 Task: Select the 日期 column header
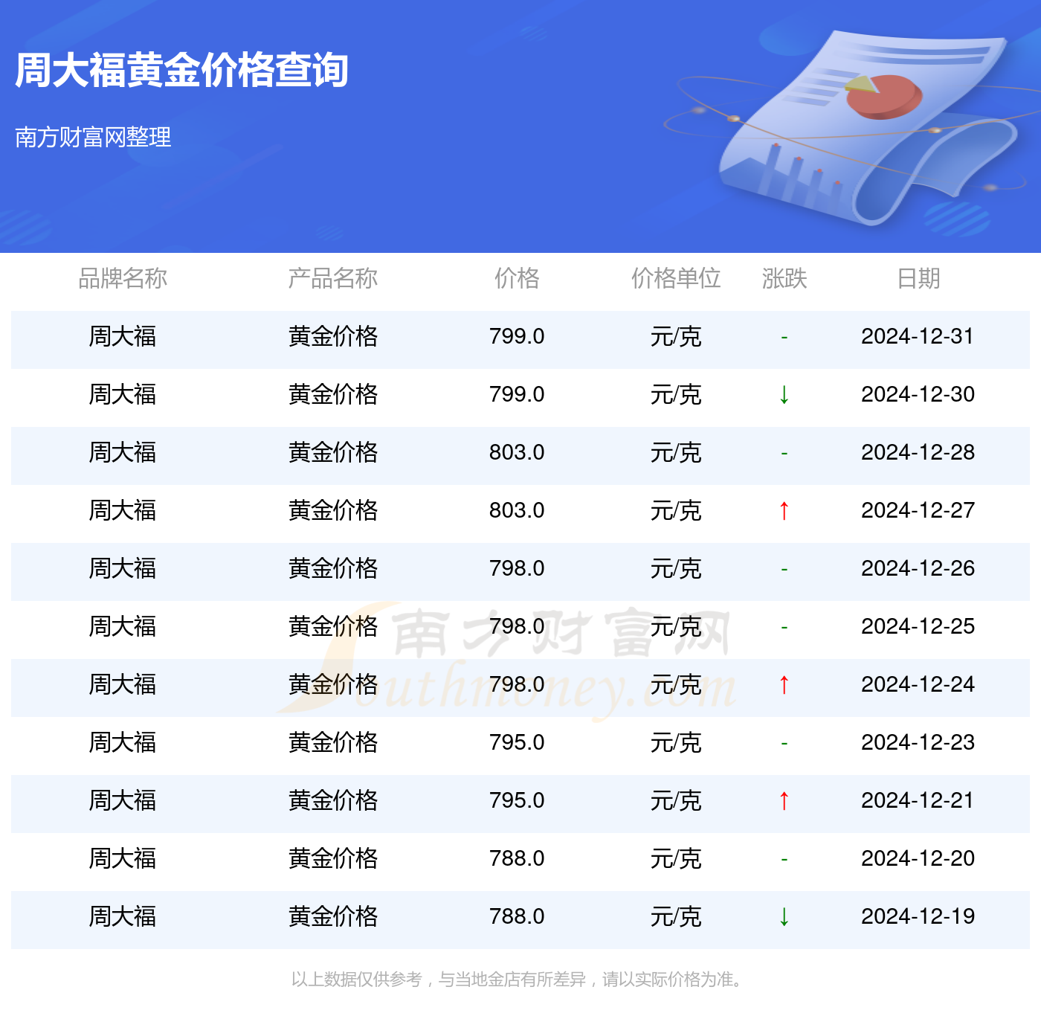point(918,279)
